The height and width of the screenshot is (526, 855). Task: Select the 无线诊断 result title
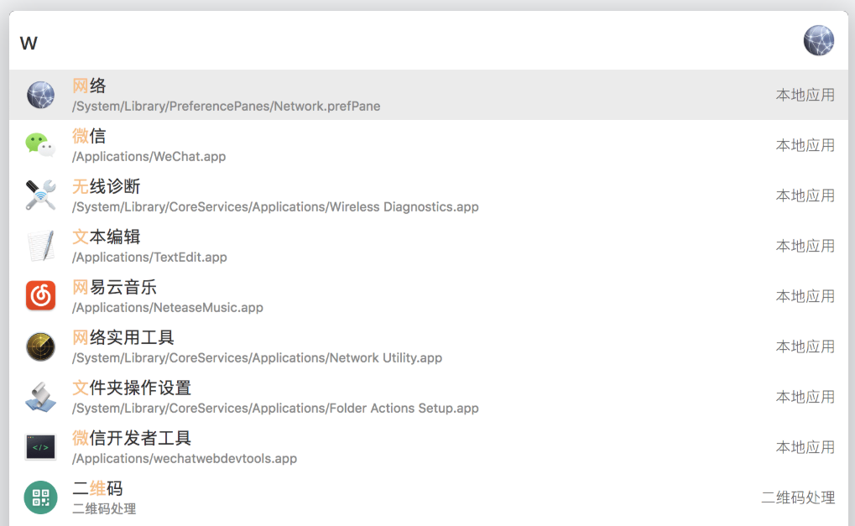pos(107,186)
